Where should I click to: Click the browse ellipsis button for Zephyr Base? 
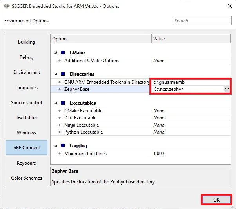[x=227, y=89]
